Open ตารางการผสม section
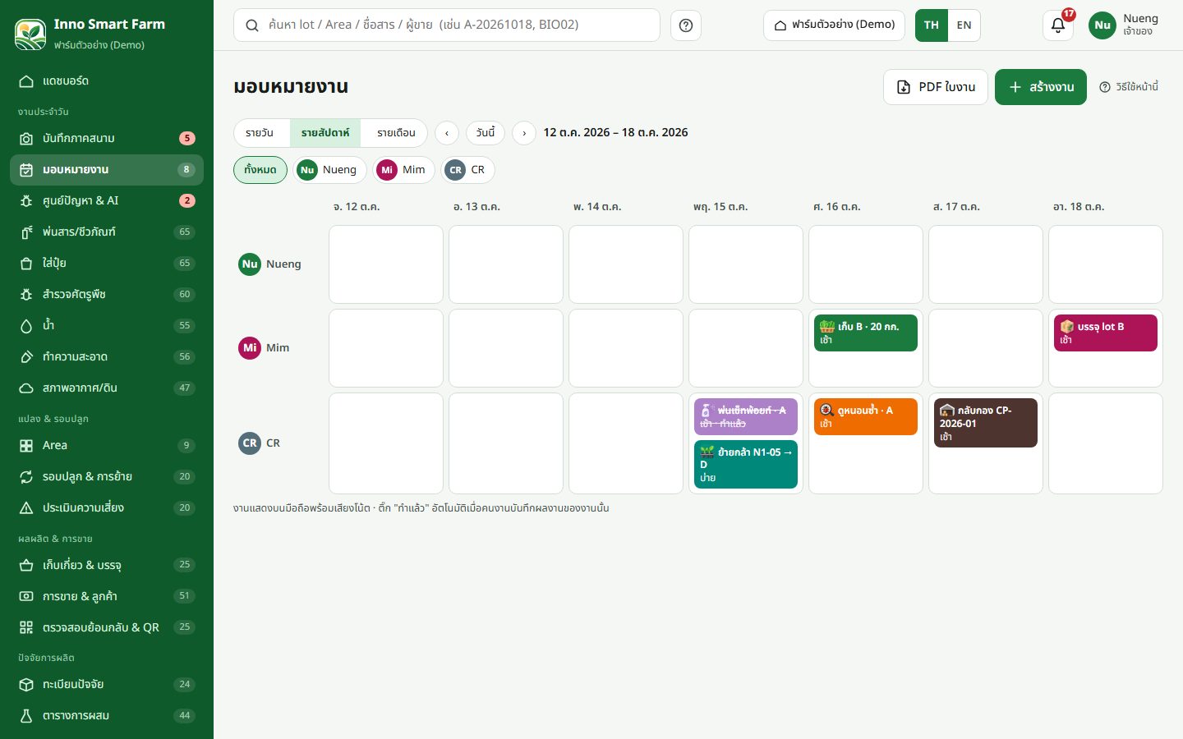 (x=107, y=716)
